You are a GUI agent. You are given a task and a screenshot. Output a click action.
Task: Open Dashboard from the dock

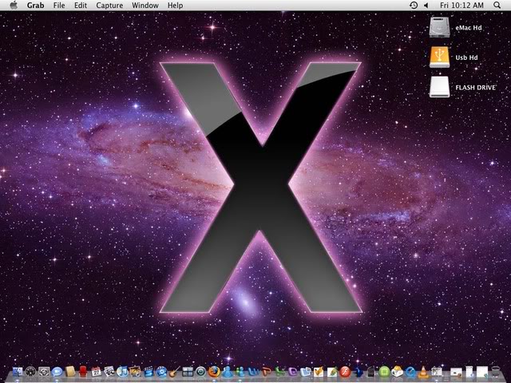pos(30,372)
